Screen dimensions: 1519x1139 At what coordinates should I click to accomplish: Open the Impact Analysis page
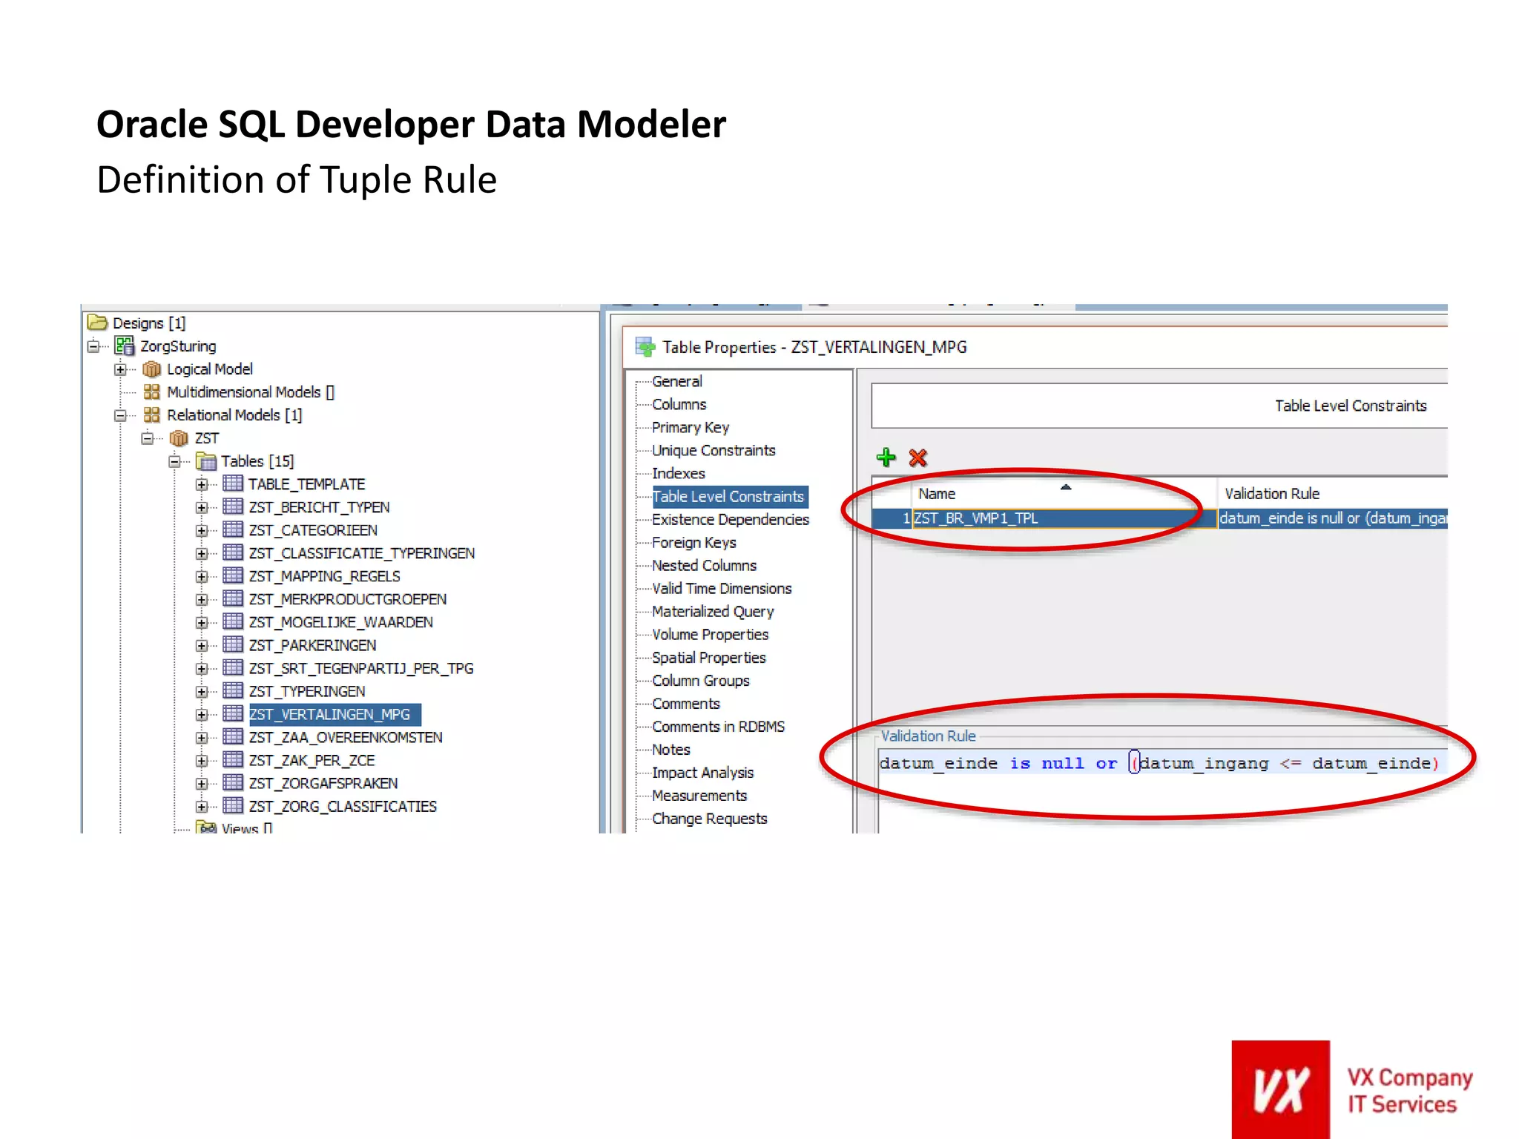tap(702, 772)
